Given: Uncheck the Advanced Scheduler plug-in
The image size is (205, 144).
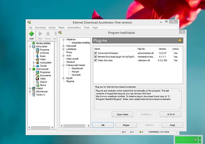Looking at the screenshot, I should point(95,53).
